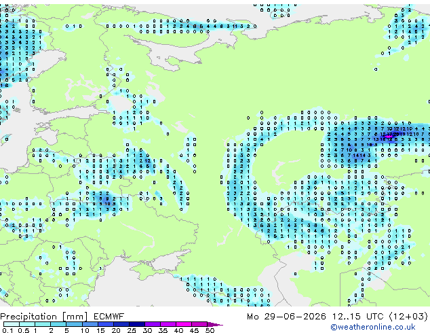Click the '(12+03)' forecast offset text
Image resolution: width=430 pixels, height=333 pixels.
pos(408,317)
